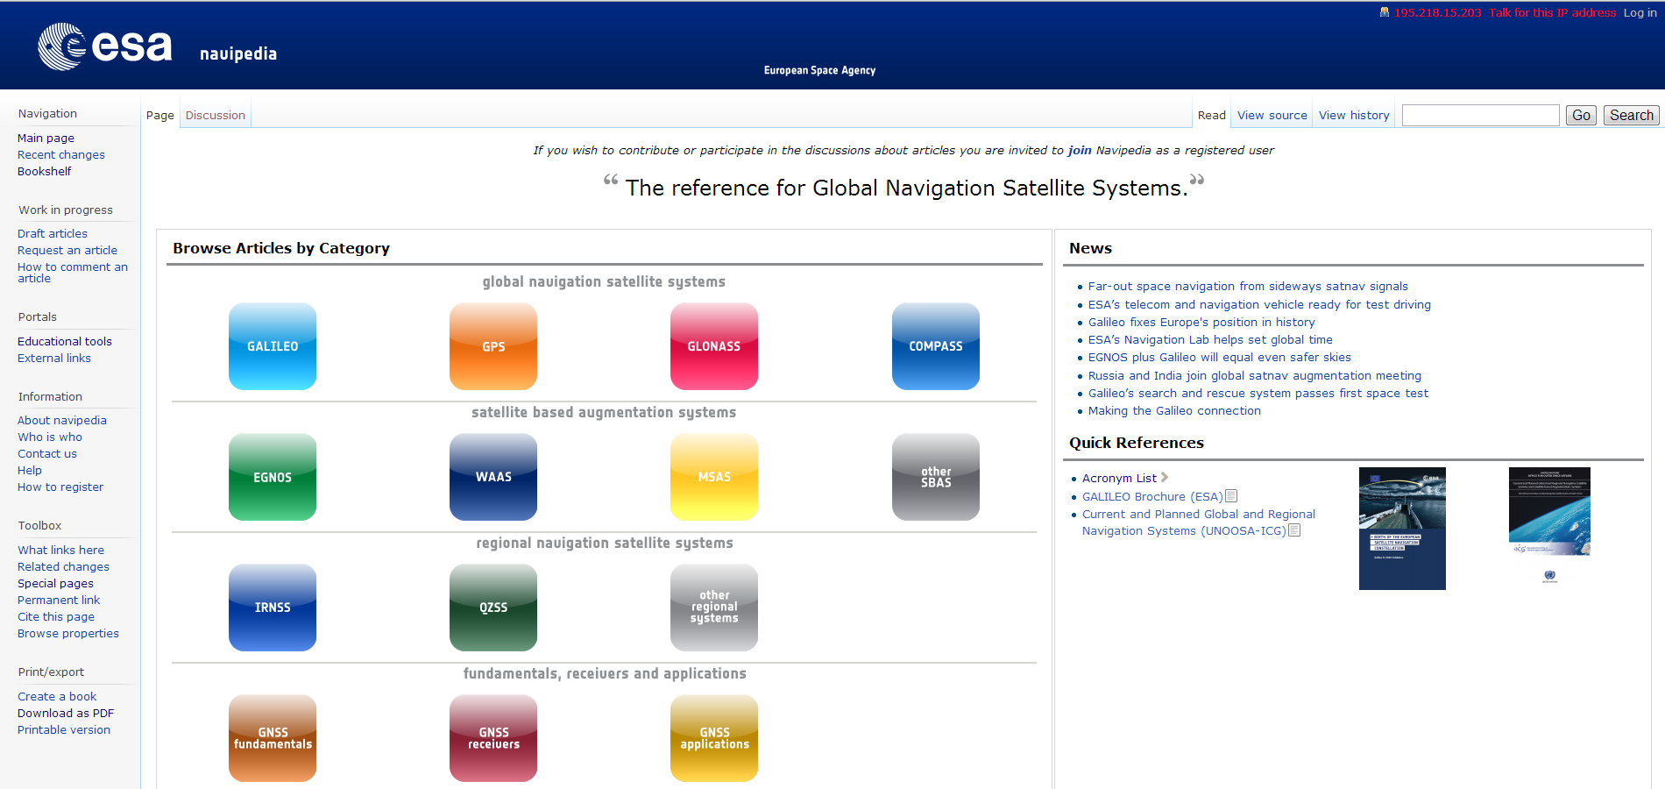Open the Help sidebar link
This screenshot has width=1665, height=789.
pos(30,470)
